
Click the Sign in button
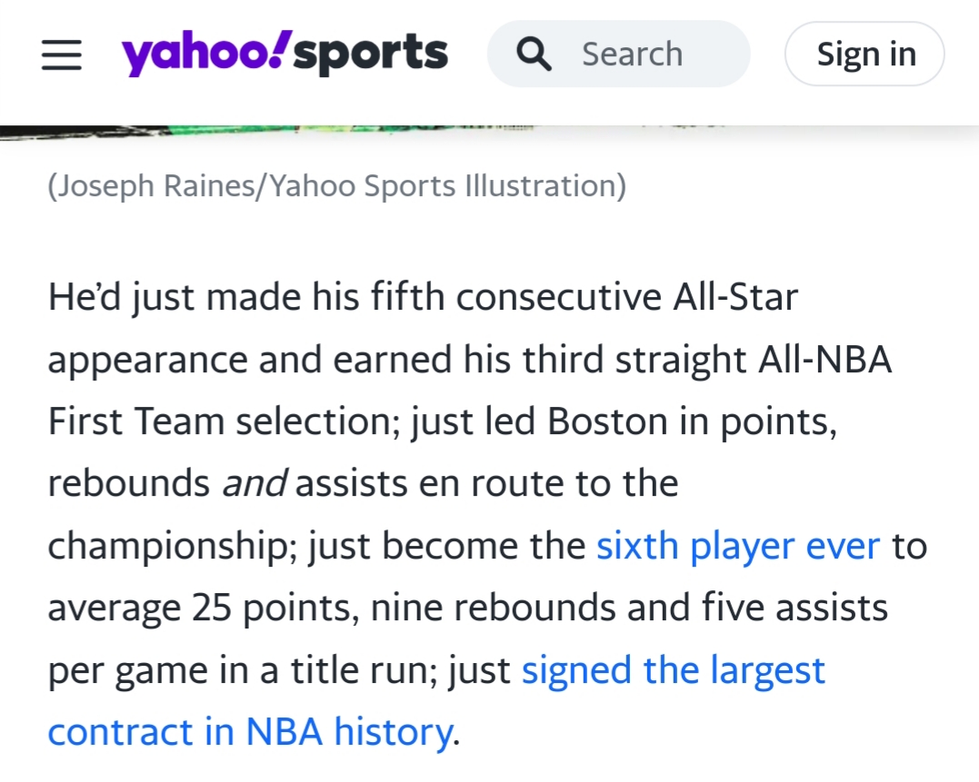tap(864, 54)
